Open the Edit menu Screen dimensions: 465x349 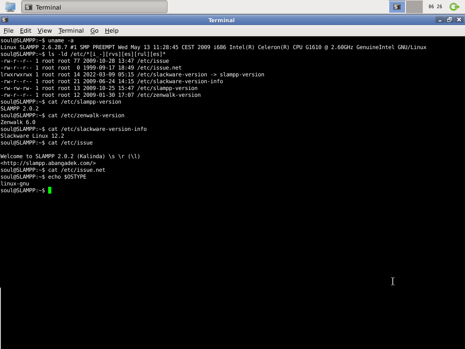pos(25,30)
